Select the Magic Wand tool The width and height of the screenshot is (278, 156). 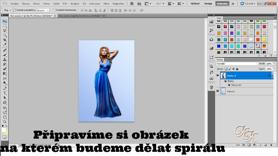pyautogui.click(x=5, y=35)
